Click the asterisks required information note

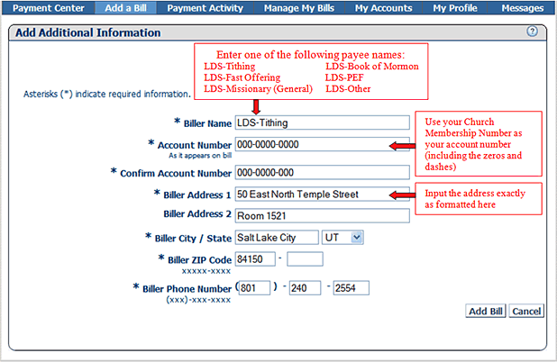tap(107, 94)
